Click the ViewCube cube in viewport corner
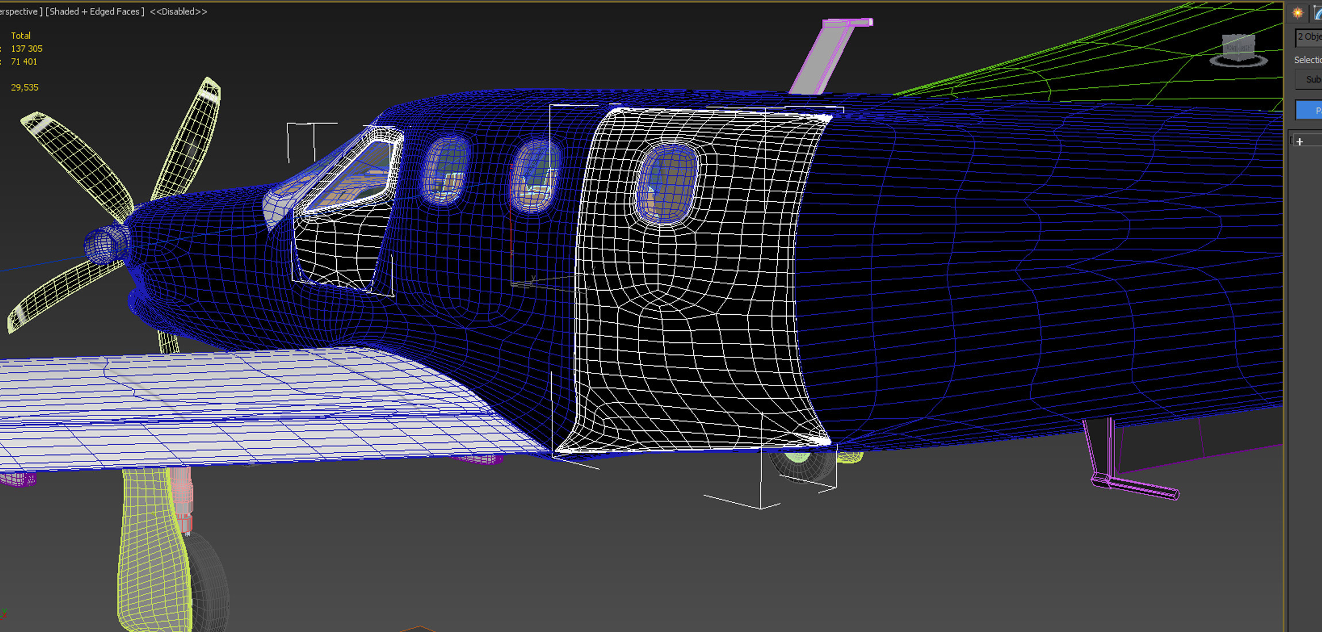This screenshot has height=632, width=1322. [x=1238, y=46]
